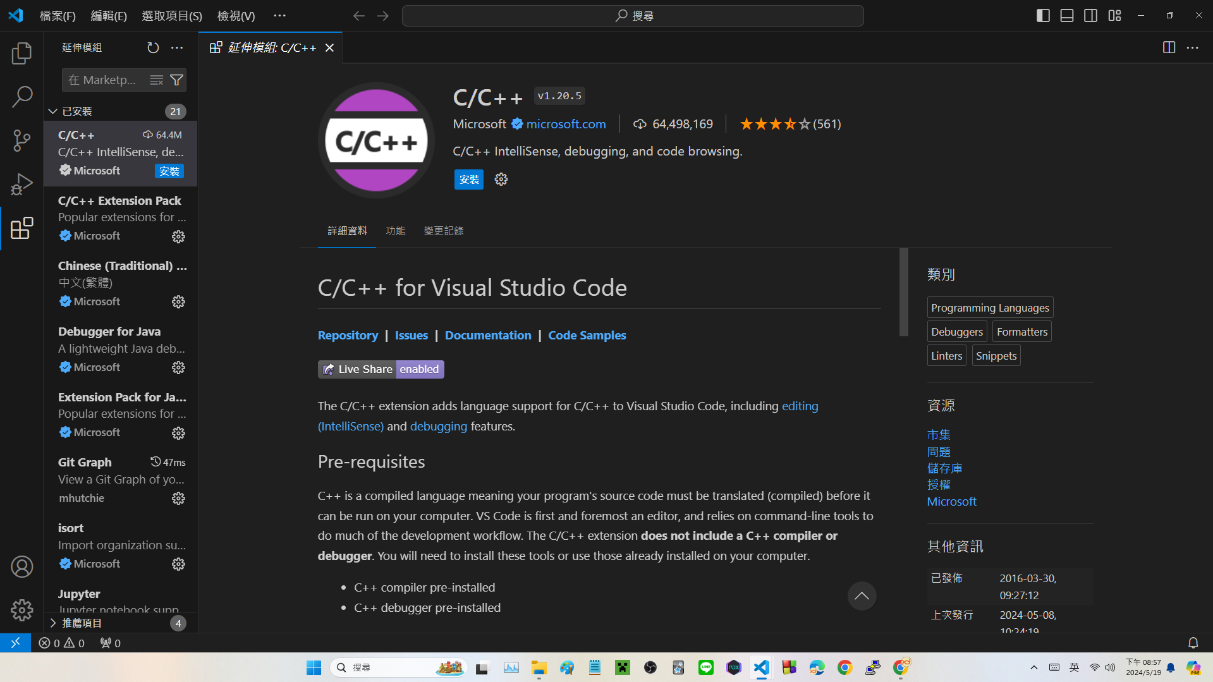Toggle the primary side bar layout button
Viewport: 1213px width, 682px height.
pyautogui.click(x=1043, y=16)
